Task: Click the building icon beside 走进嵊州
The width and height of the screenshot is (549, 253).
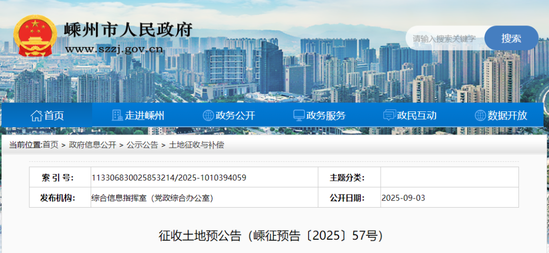Action: [x=117, y=116]
